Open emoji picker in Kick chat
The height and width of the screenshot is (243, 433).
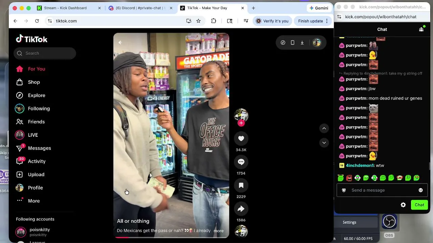pos(420,190)
